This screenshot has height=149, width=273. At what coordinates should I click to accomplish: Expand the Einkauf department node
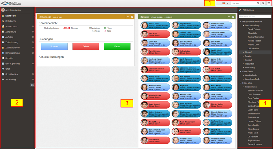tap(243, 52)
